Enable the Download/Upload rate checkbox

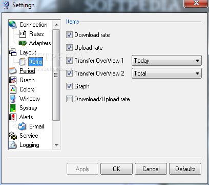point(69,99)
